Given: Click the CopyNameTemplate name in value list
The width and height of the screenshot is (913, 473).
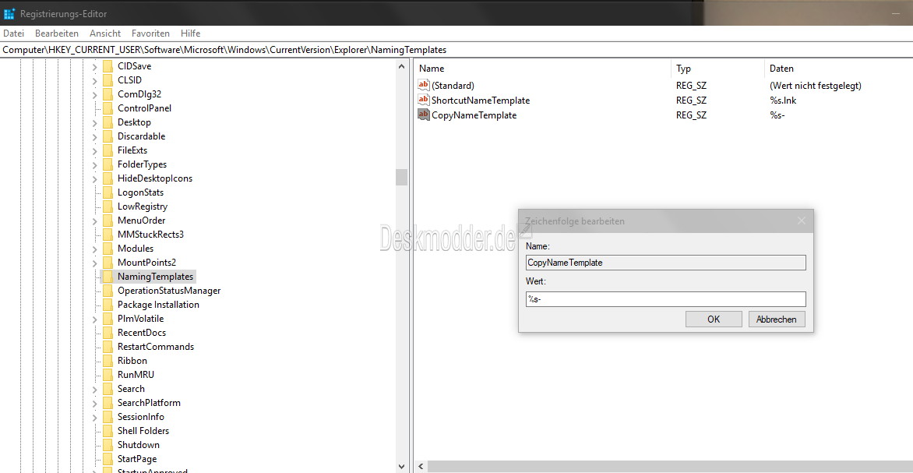Looking at the screenshot, I should click(x=474, y=115).
